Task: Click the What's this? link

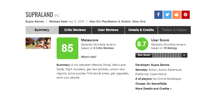Action: [89, 57]
